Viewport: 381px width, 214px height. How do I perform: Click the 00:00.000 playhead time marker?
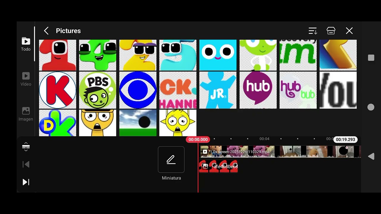click(x=198, y=139)
